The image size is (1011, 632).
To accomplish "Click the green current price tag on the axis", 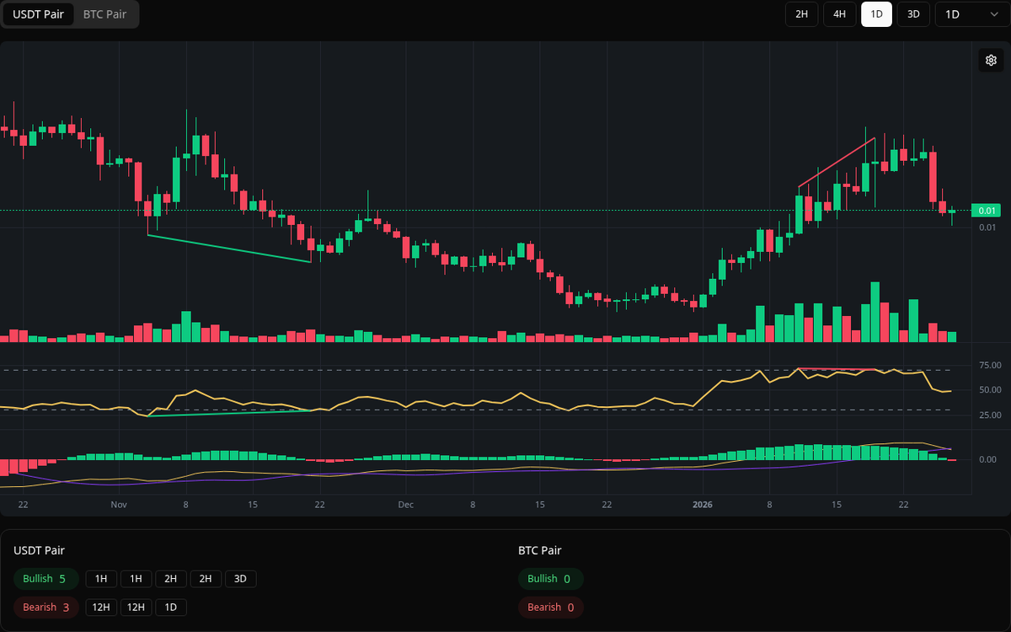I will click(x=984, y=210).
